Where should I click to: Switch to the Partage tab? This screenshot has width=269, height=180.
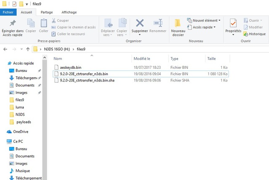coord(47,12)
